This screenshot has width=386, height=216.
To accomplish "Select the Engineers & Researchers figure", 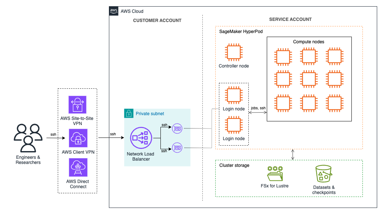I will point(28,138).
